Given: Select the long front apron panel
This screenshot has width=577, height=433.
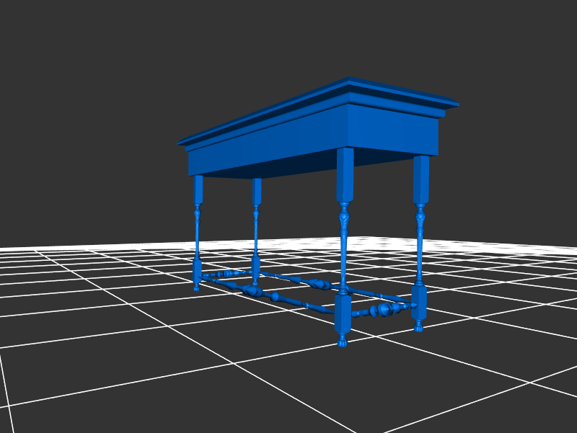Looking at the screenshot, I should (x=267, y=143).
